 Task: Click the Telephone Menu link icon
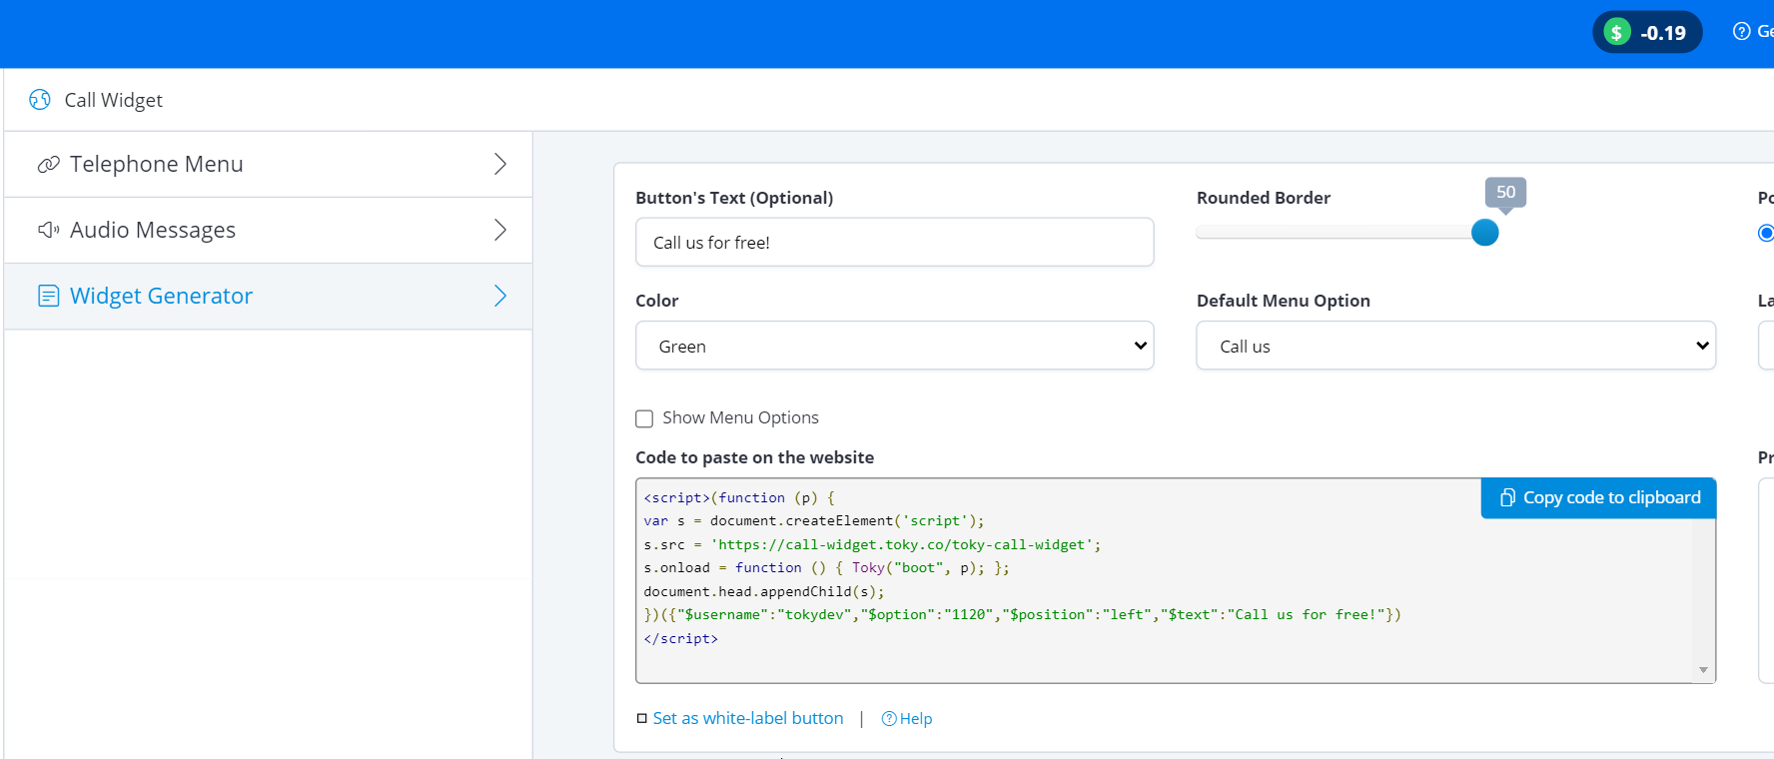point(48,165)
